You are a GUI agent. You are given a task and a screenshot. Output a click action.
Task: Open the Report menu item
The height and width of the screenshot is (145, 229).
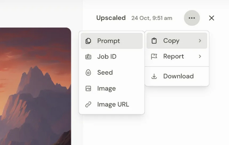174,57
